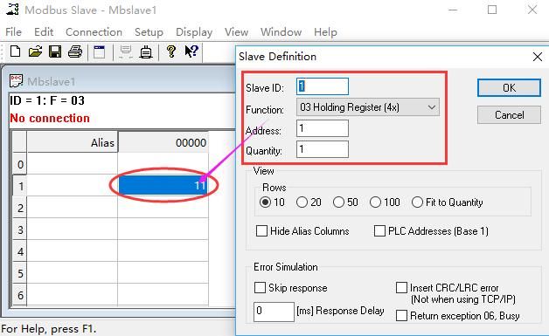Open the View menu

(236, 32)
